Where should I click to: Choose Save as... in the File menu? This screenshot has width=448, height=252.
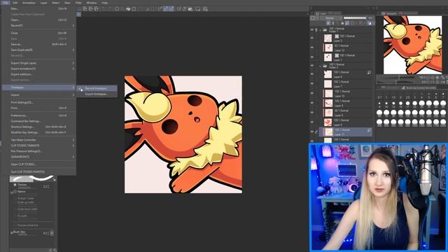39,44
